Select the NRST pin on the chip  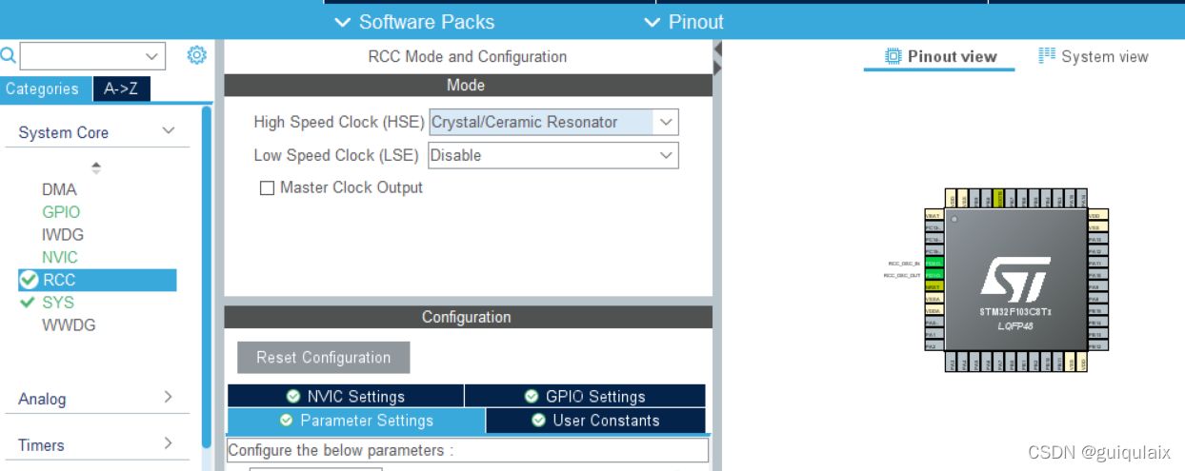click(x=934, y=286)
